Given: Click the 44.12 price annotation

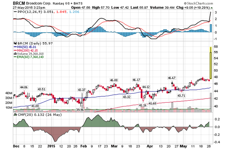Looking at the screenshot, I should click(x=146, y=87).
